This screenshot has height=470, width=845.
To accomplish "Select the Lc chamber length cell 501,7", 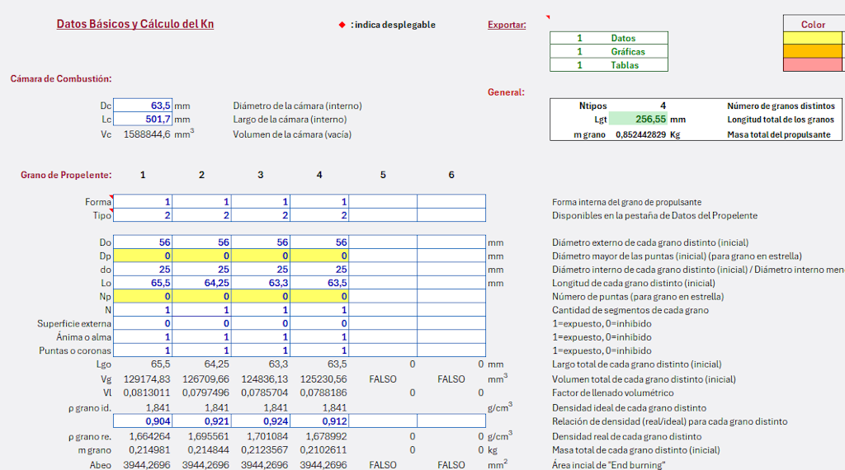I will pyautogui.click(x=143, y=119).
